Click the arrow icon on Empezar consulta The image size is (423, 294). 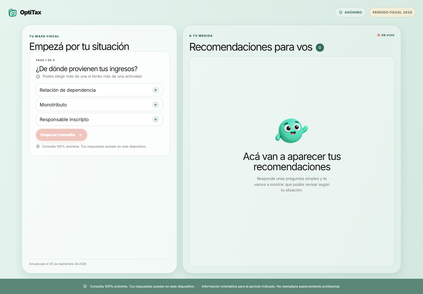click(x=80, y=135)
